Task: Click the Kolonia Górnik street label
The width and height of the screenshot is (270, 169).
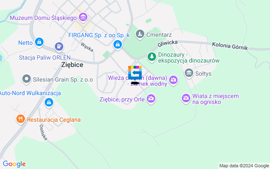Action: point(230,46)
